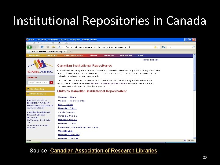Screen dimensions: 220x165
Task: Focus the Google site search field
Action: (38, 82)
